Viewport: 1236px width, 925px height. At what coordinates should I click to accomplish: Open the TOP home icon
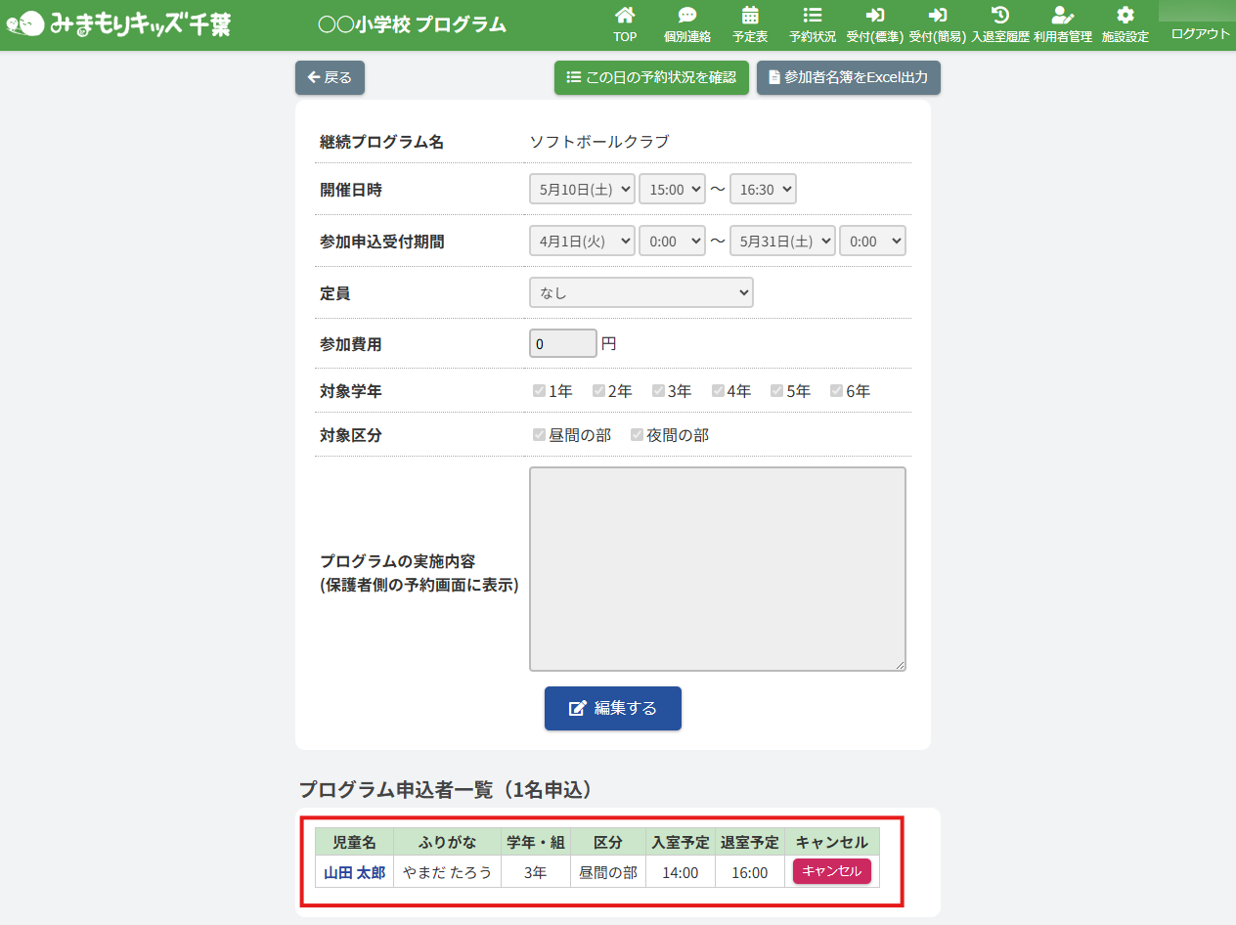coord(625,16)
